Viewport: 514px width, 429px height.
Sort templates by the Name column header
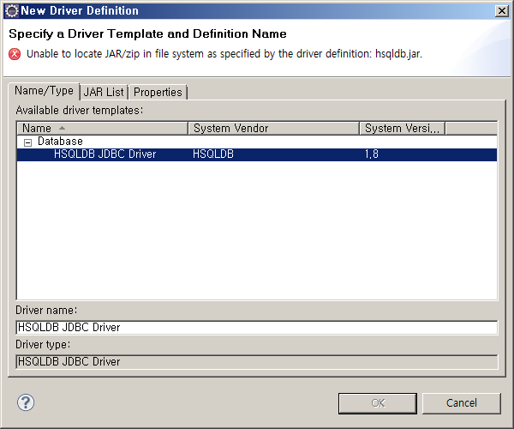point(102,129)
